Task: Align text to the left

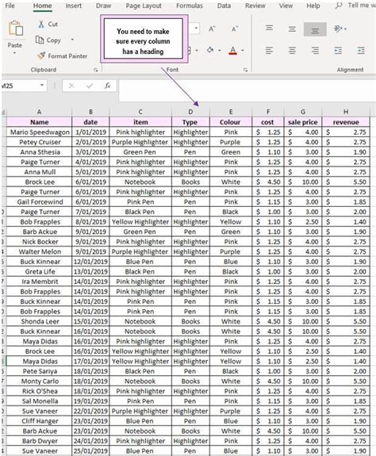Action: (269, 51)
